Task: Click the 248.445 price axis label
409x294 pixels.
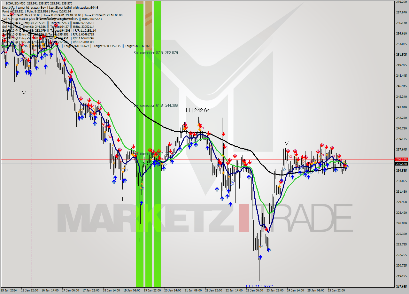Action: (x=401, y=76)
